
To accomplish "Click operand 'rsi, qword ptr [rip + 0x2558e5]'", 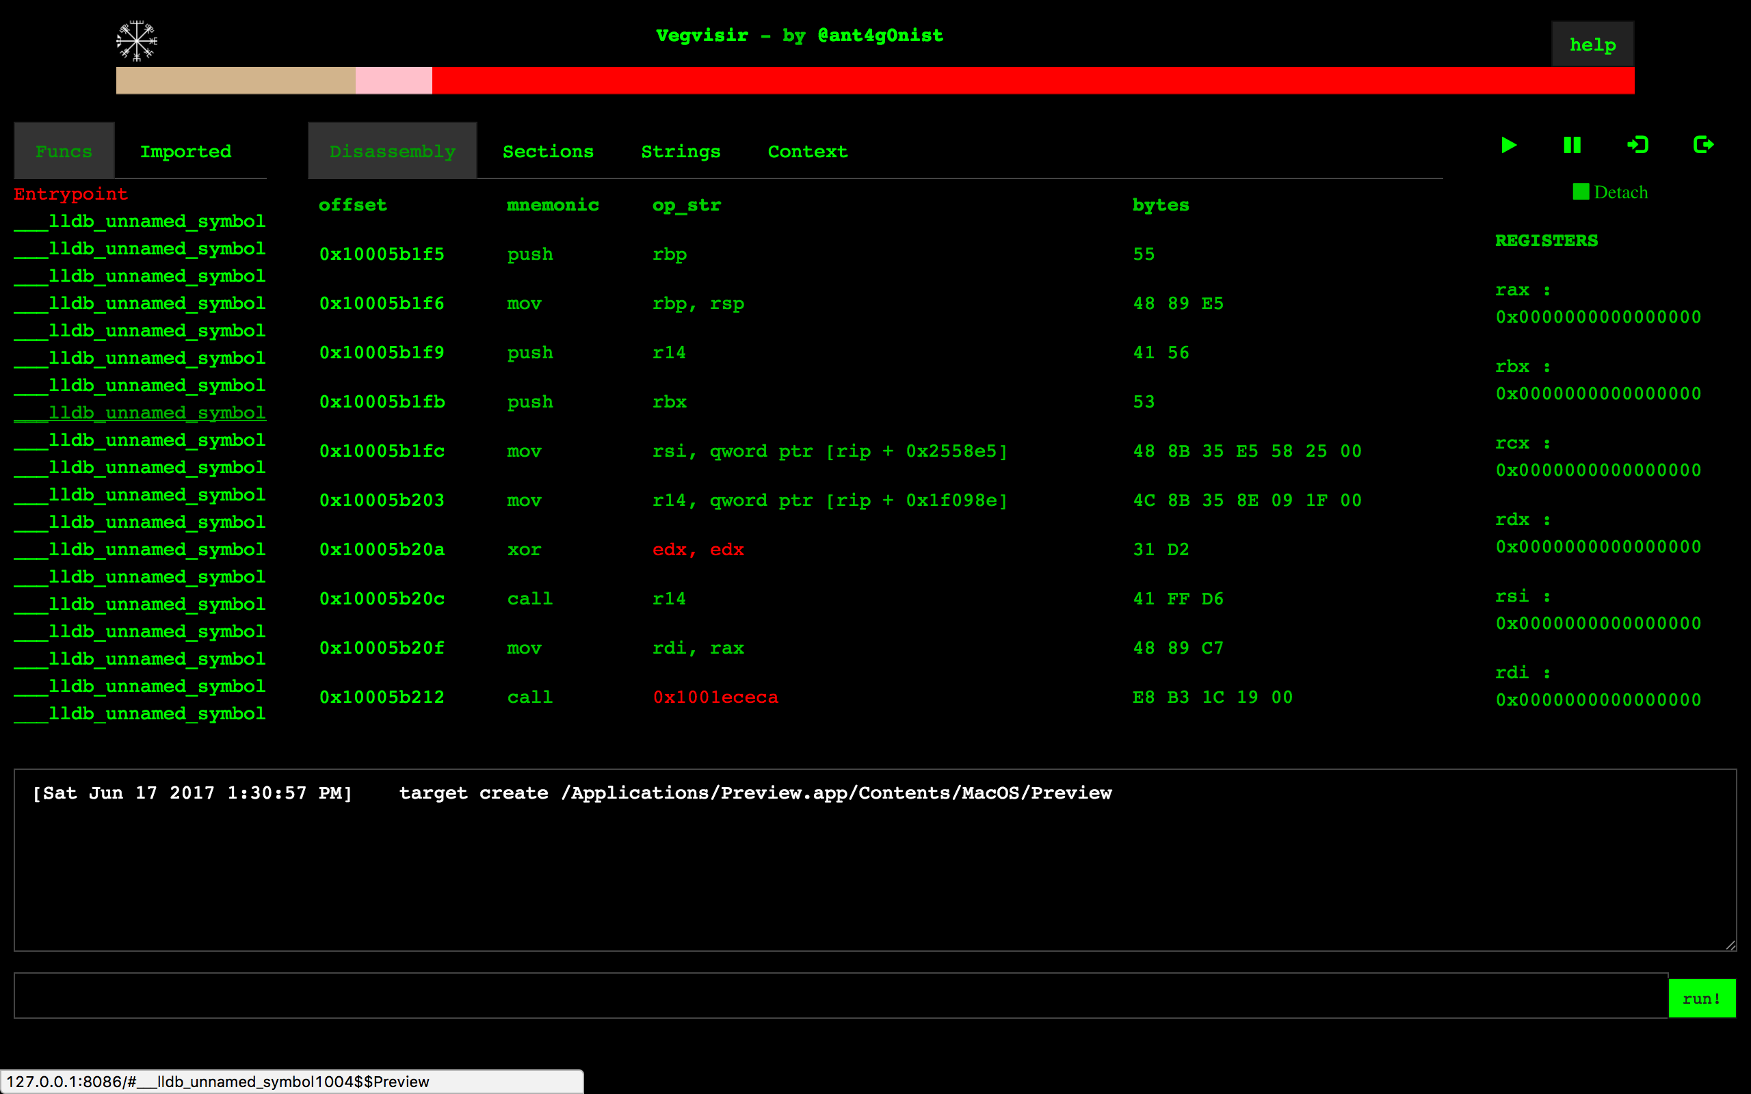I will (x=830, y=451).
